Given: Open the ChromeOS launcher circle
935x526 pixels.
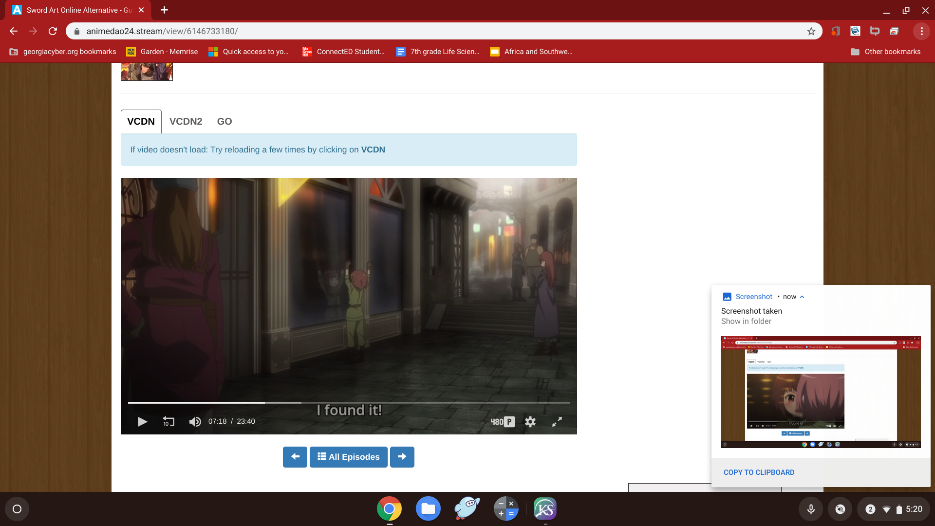Looking at the screenshot, I should coord(17,509).
